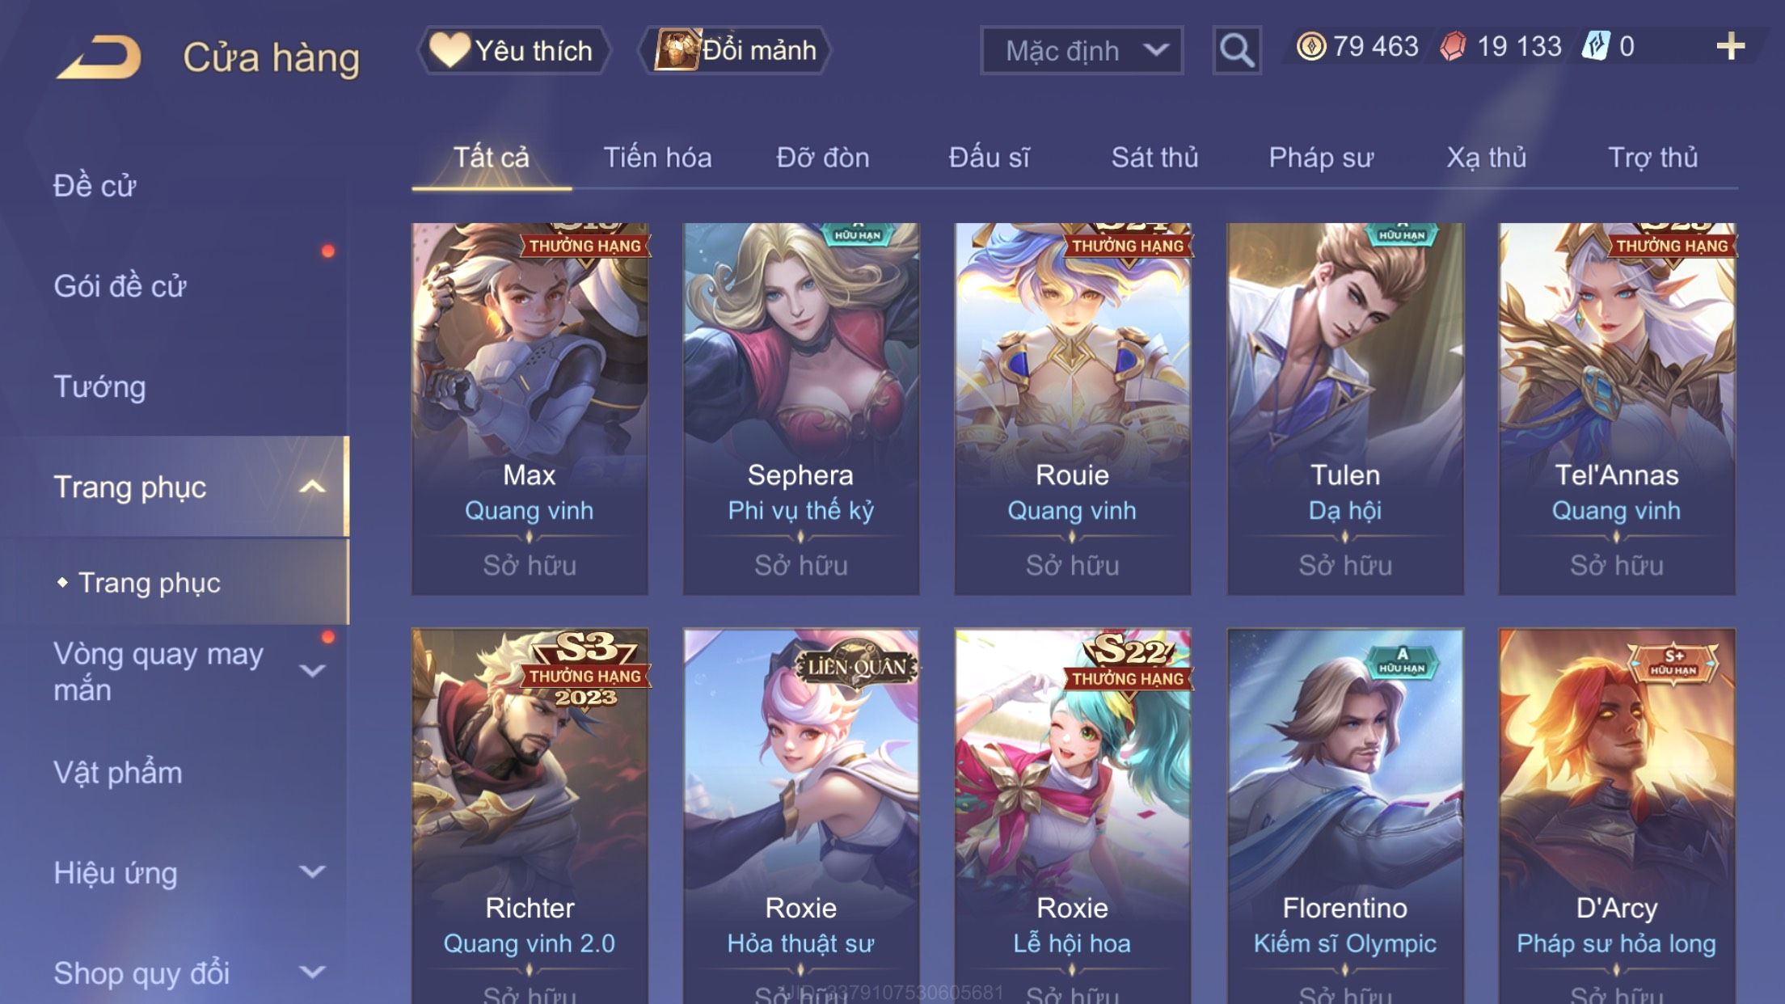
Task: Open Đổi mảnh fragment exchange button
Action: [735, 50]
